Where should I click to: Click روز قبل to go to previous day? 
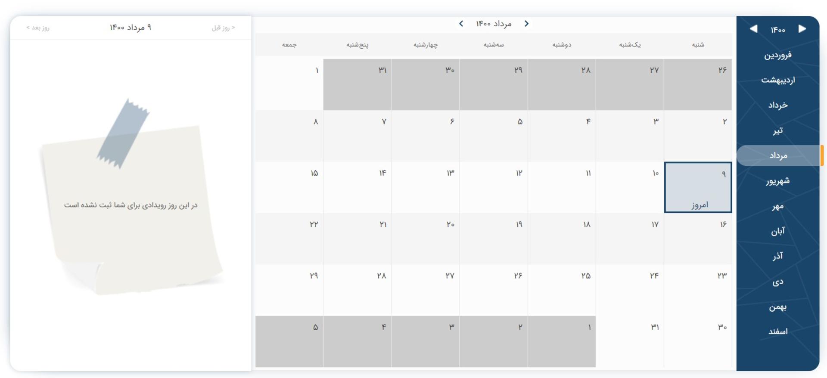coord(223,28)
